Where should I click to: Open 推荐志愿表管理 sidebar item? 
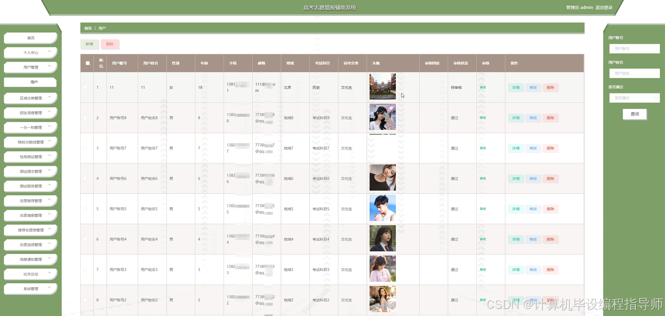[30, 230]
